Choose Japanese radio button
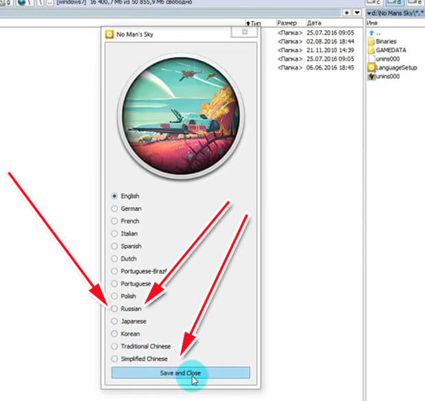Screen dimensions: 425x401 point(114,321)
